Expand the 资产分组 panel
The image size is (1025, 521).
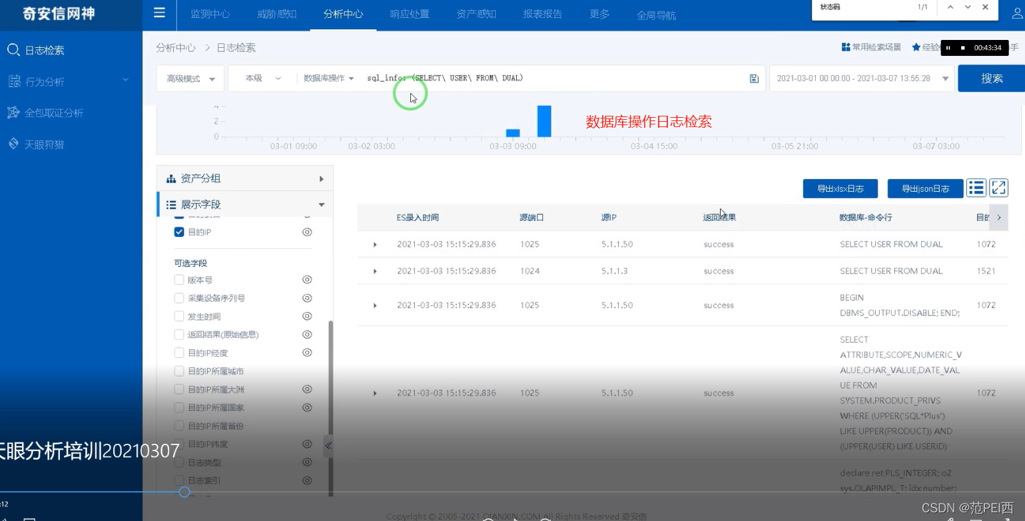click(244, 178)
